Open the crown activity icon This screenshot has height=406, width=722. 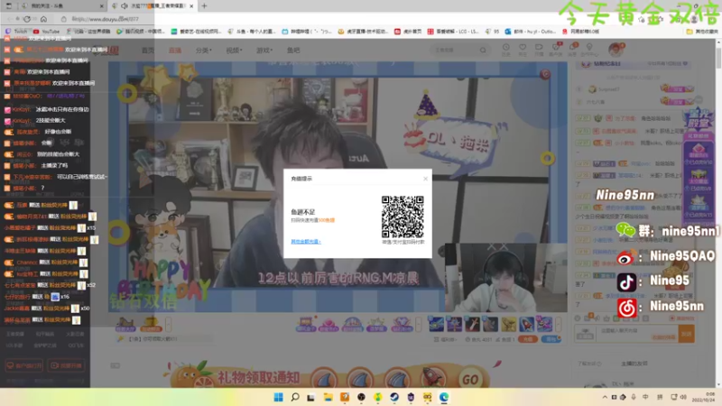click(376, 325)
